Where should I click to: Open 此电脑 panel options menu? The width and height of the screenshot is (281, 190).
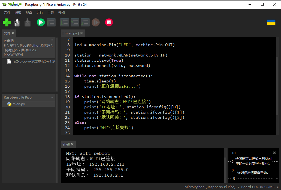(52, 40)
